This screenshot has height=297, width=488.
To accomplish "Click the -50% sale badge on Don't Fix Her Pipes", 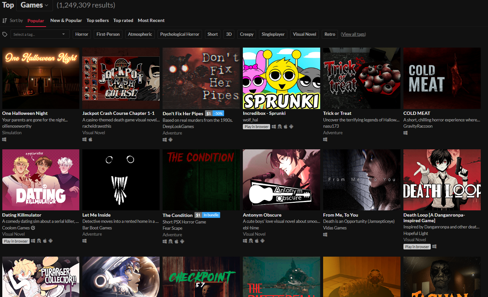I will [218, 114].
